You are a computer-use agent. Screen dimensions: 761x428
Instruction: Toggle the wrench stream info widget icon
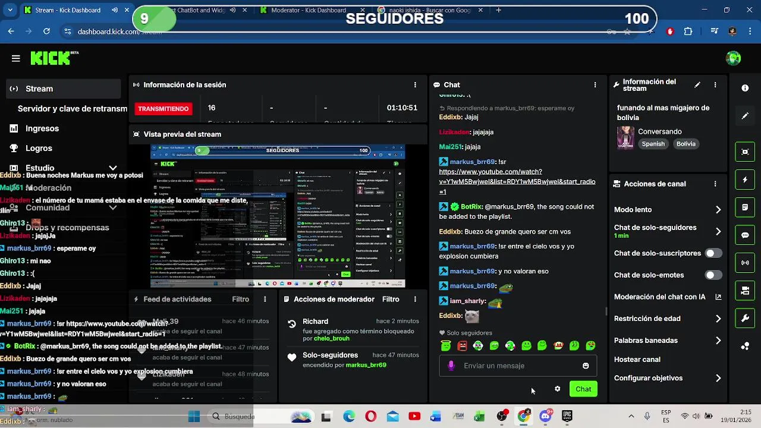point(745,319)
